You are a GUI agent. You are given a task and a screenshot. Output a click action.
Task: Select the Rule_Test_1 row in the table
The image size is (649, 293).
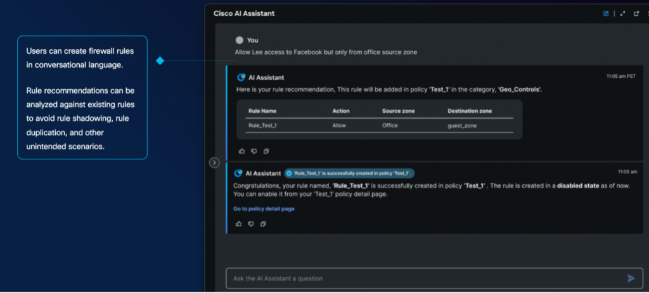click(x=379, y=125)
